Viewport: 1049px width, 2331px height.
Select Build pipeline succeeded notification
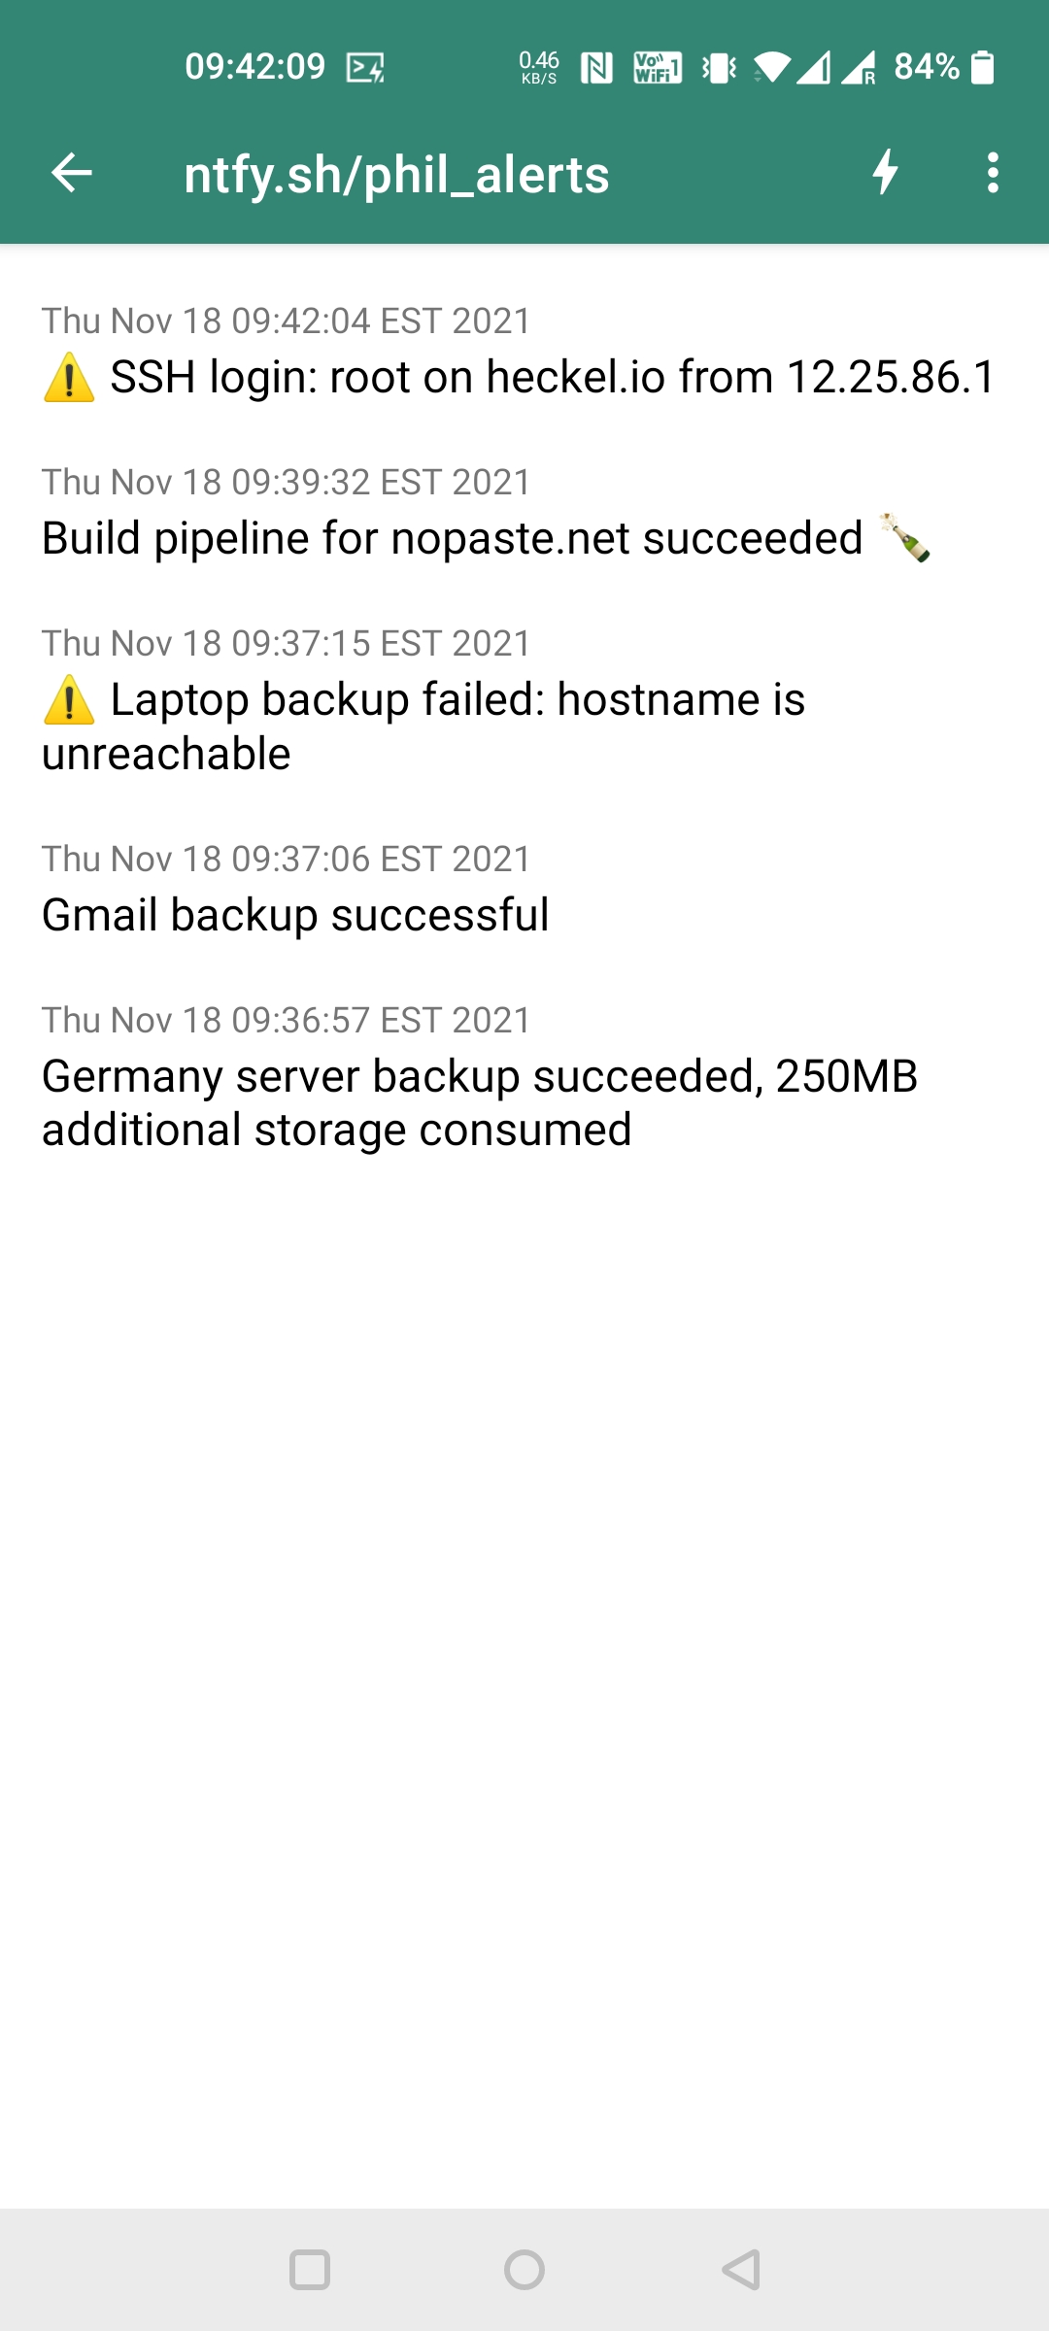[x=452, y=538]
